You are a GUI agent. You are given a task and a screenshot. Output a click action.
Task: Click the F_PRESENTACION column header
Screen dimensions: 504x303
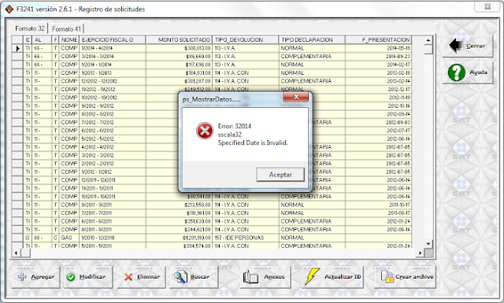click(378, 40)
